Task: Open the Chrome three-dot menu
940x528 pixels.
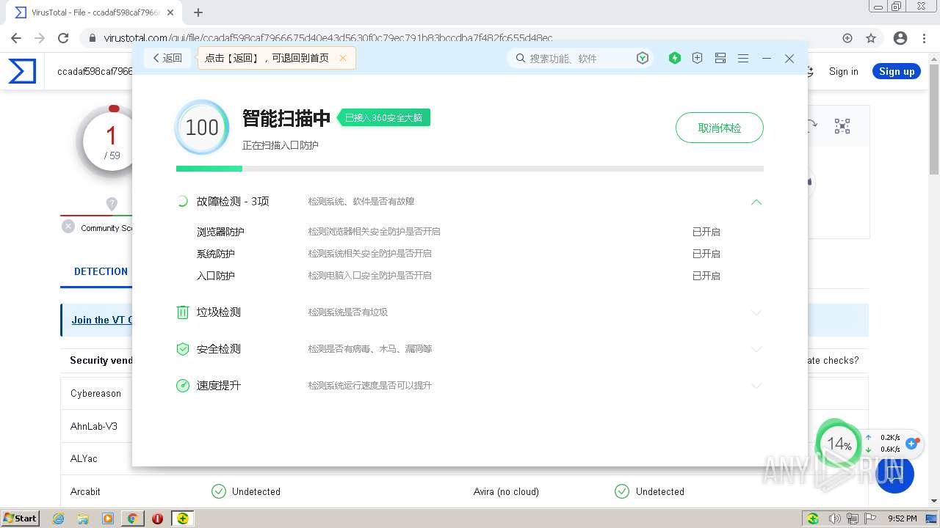Action: coord(925,38)
